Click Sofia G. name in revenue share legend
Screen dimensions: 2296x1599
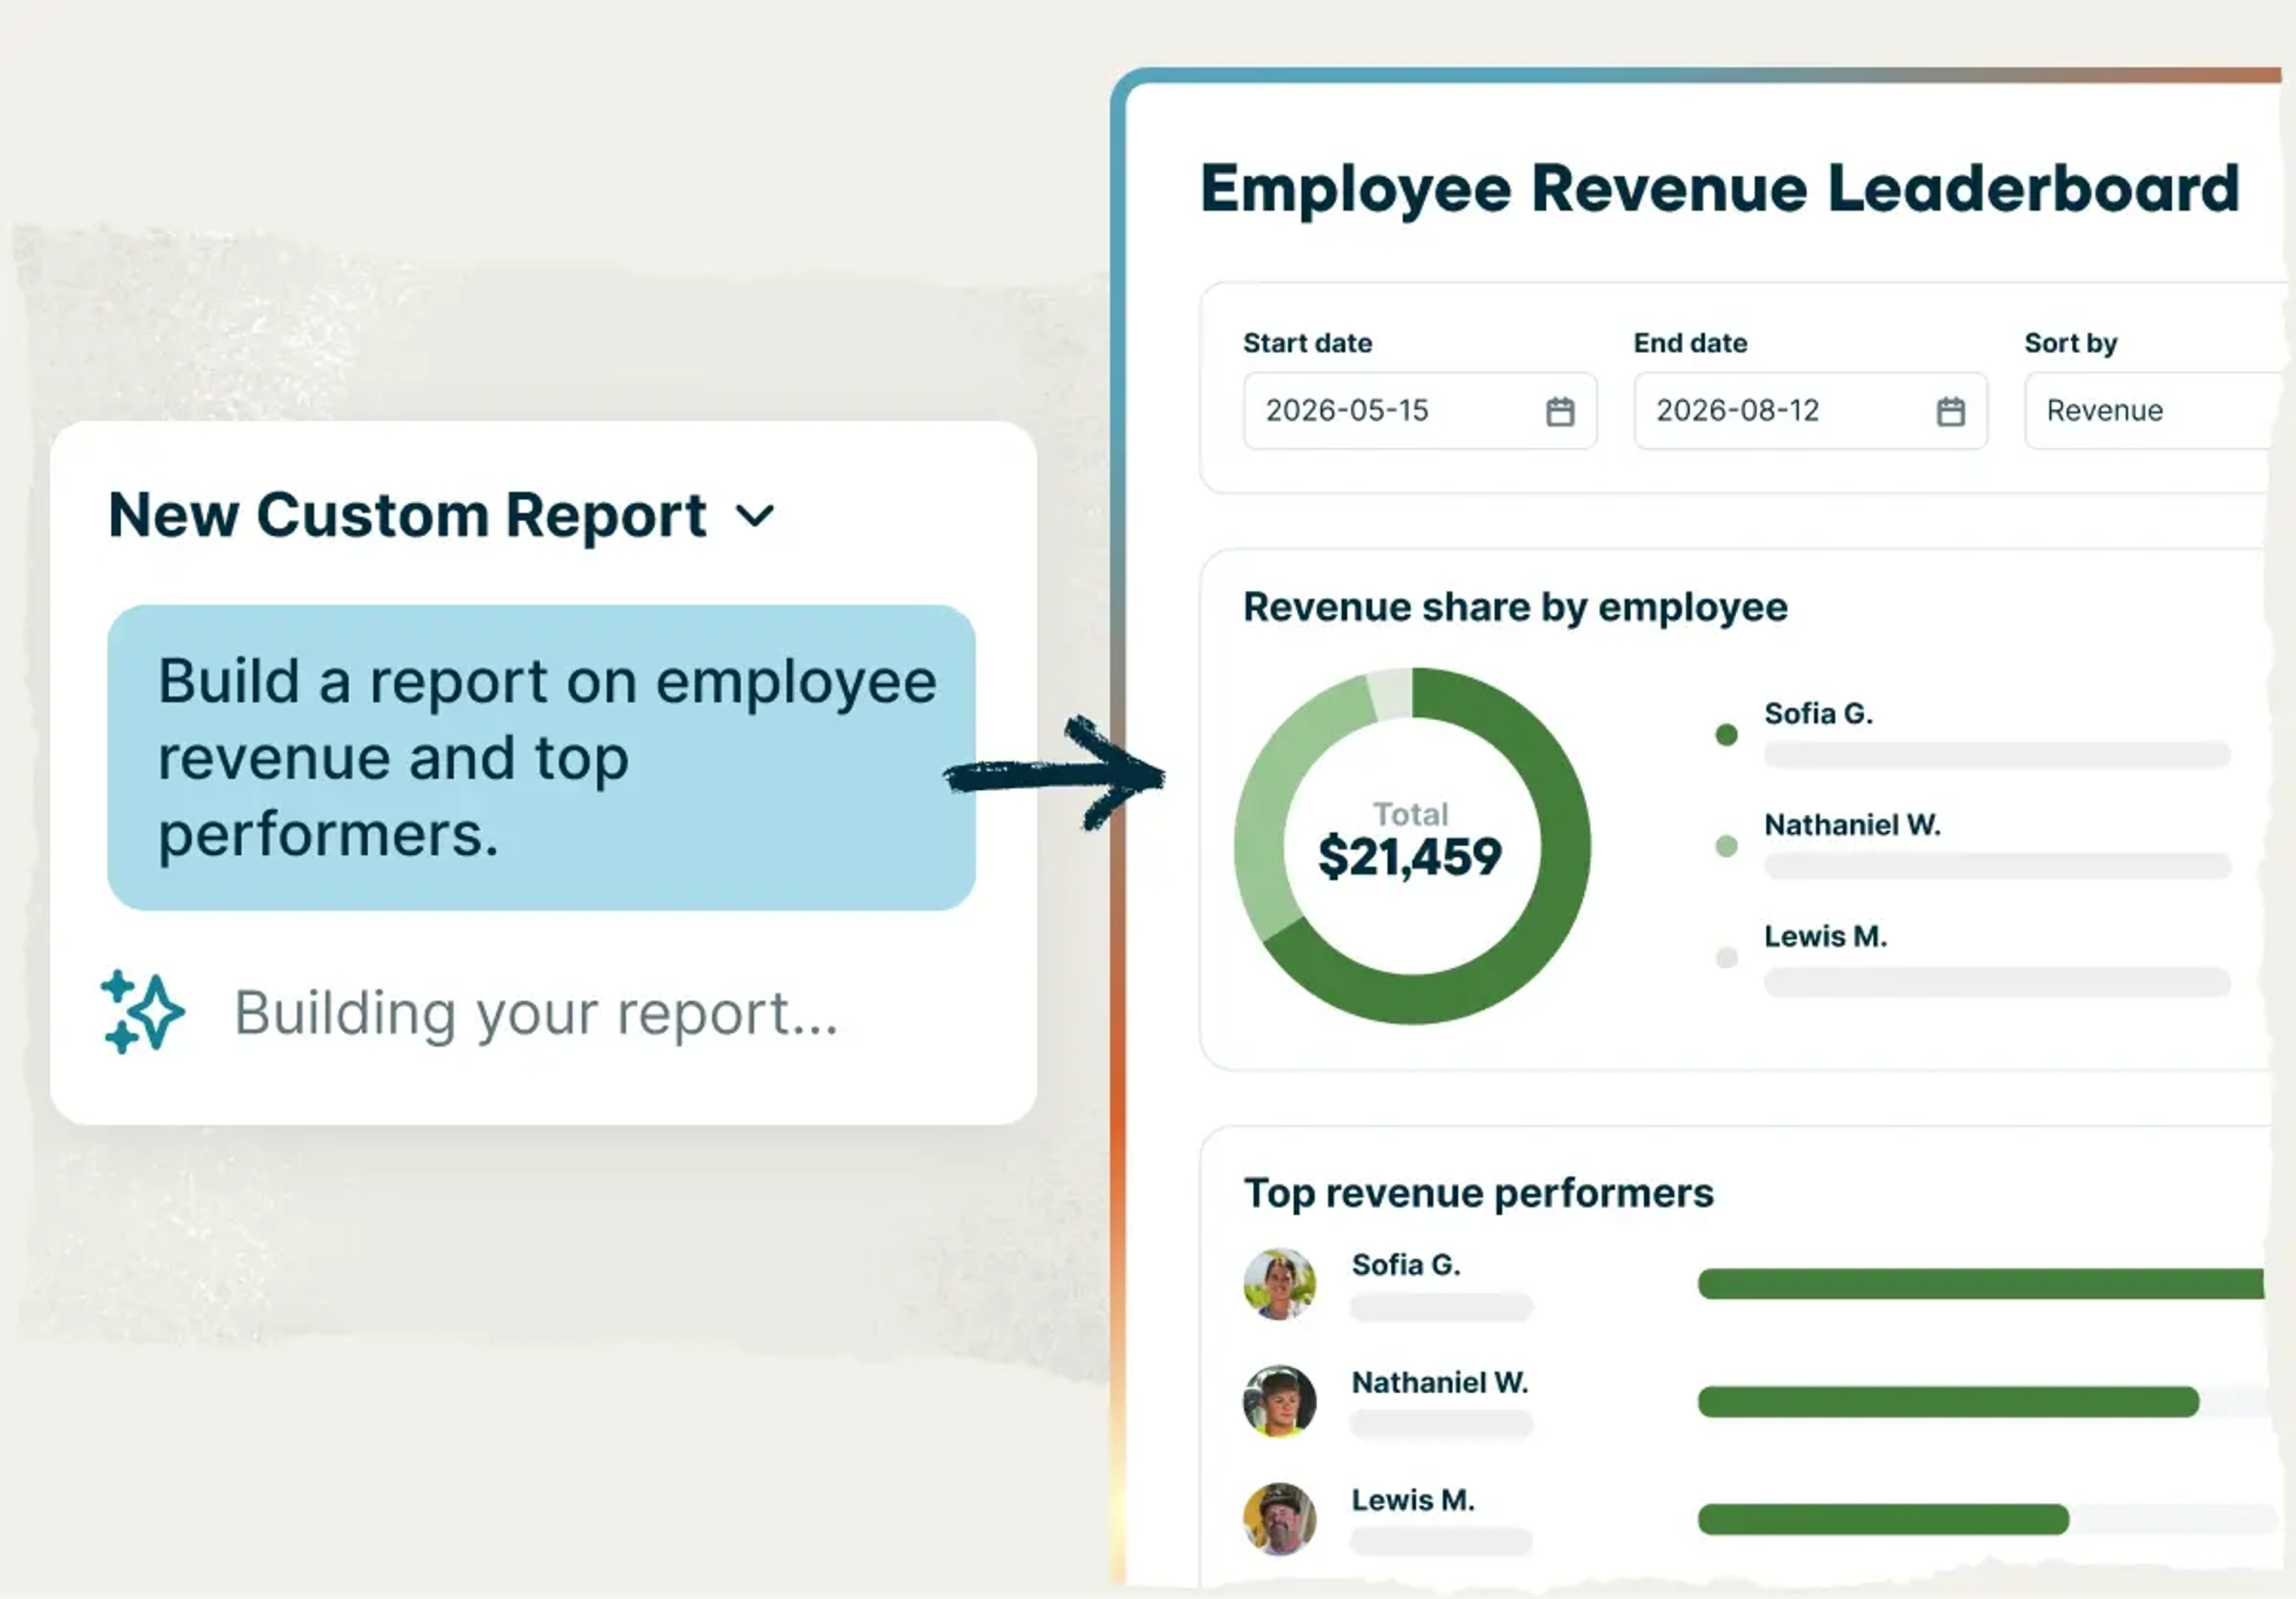pos(1818,714)
